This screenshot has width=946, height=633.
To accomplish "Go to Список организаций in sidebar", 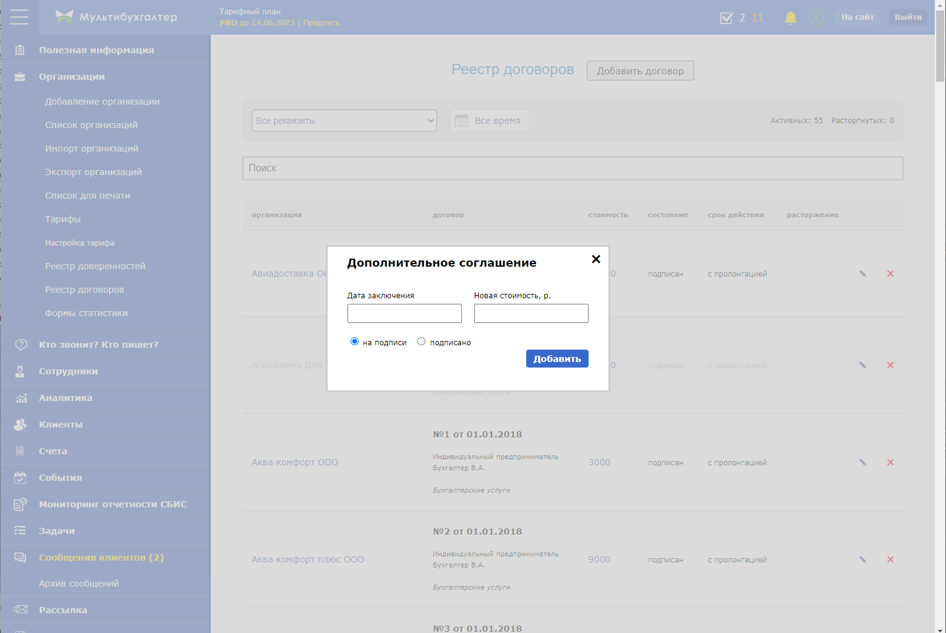I will (x=92, y=125).
